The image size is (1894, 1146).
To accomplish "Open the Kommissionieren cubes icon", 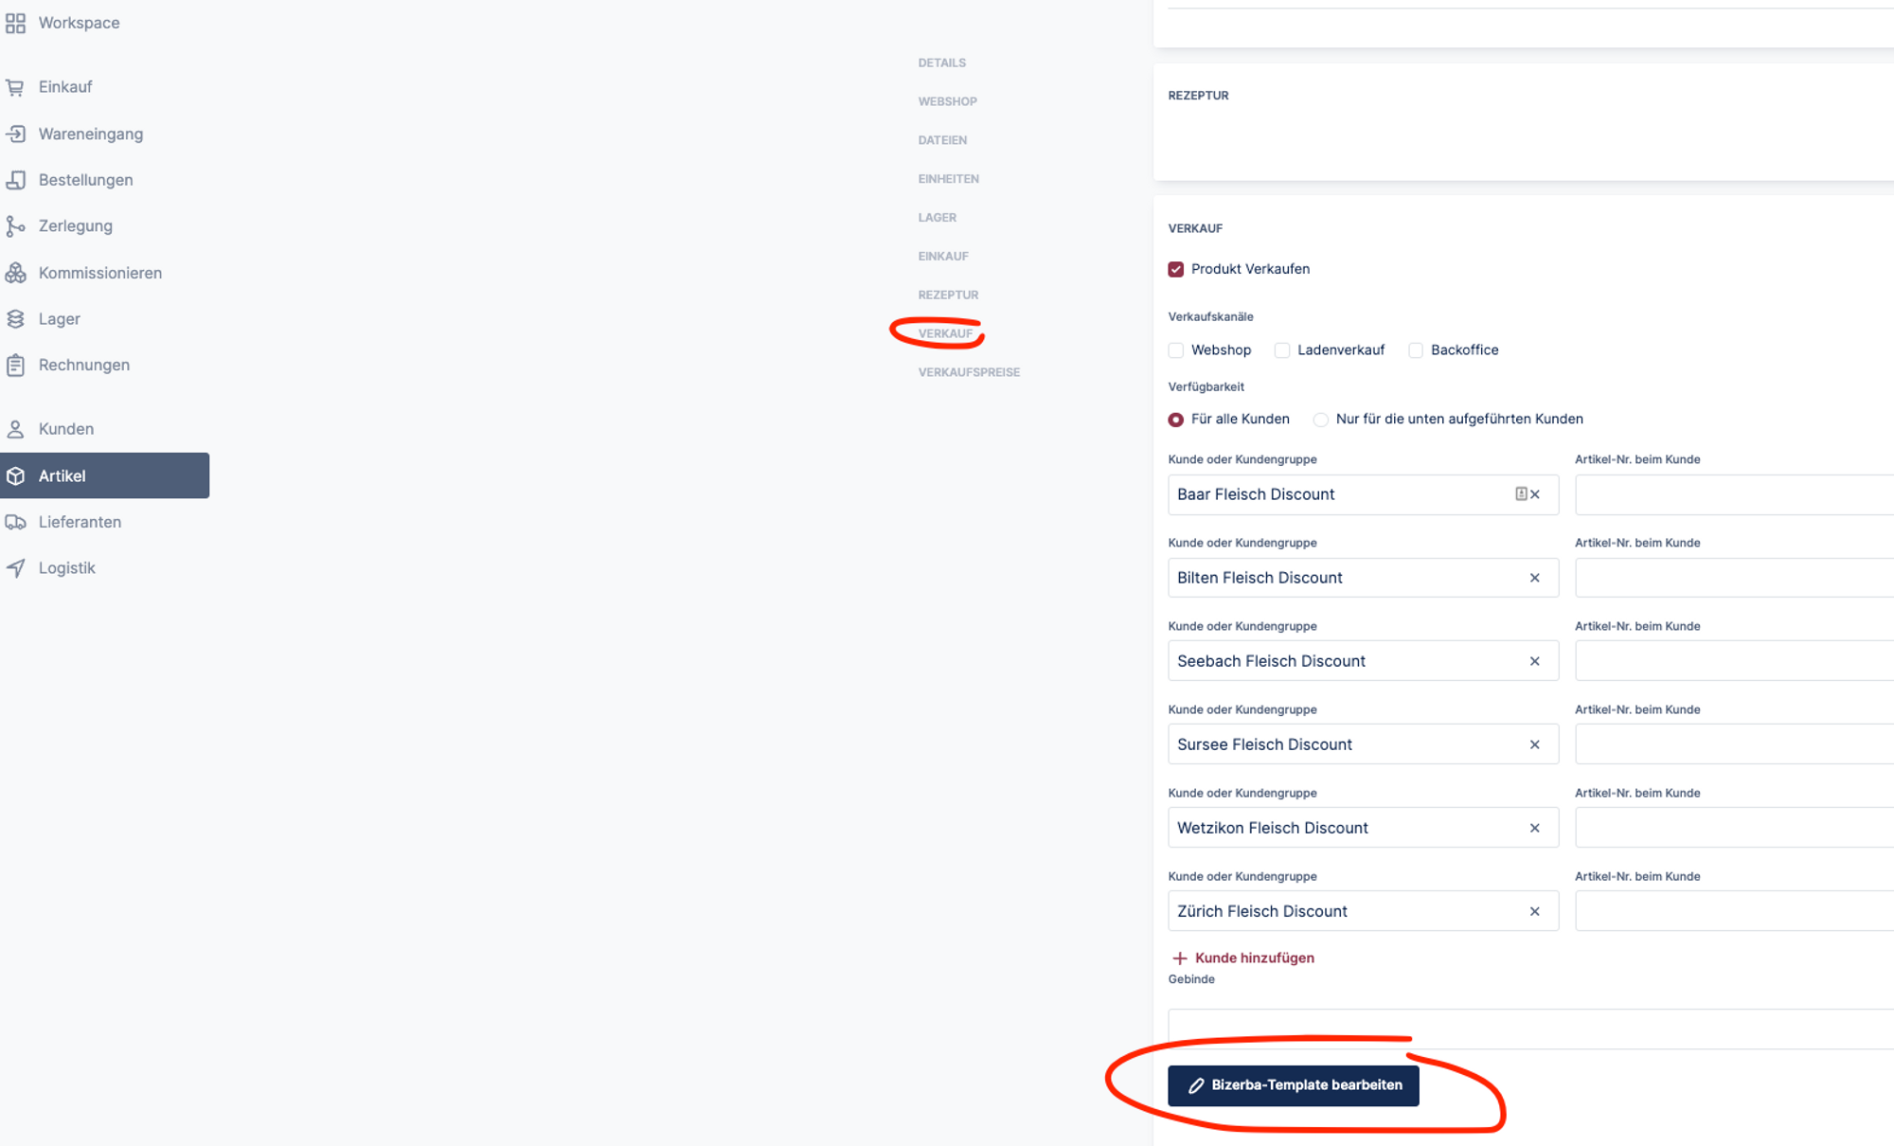I will [15, 273].
